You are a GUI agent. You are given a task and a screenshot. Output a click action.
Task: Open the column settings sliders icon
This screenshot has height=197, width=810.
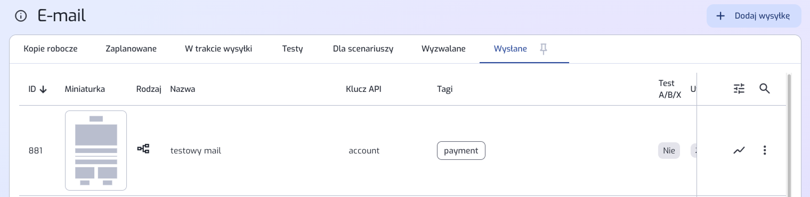pos(739,89)
